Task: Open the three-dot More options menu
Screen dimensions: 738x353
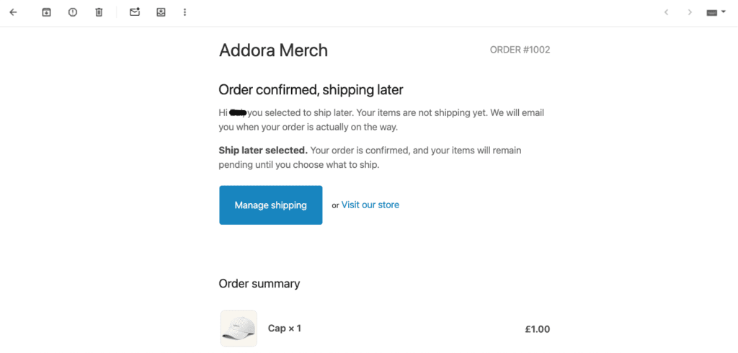Action: pos(185,12)
